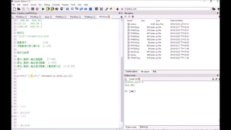Open file using the toolbar folder icon
231x130 pixels.
19,9
